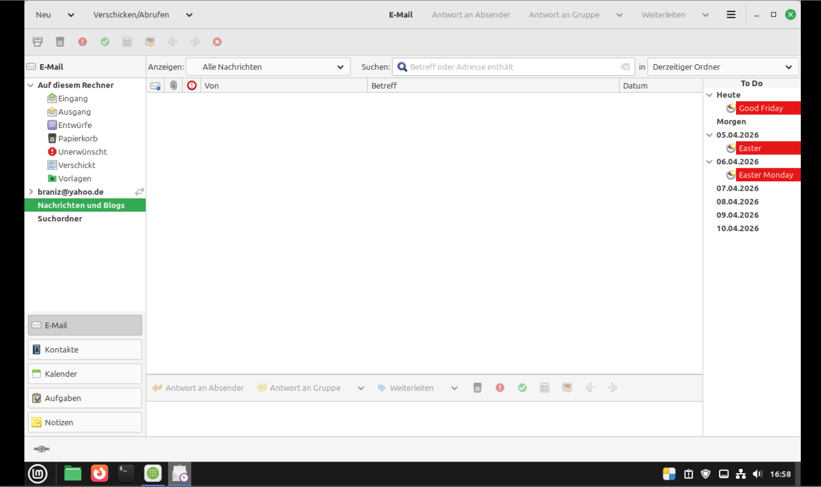Click the print icon in the toolbar
This screenshot has height=487, width=821.
[x=38, y=42]
